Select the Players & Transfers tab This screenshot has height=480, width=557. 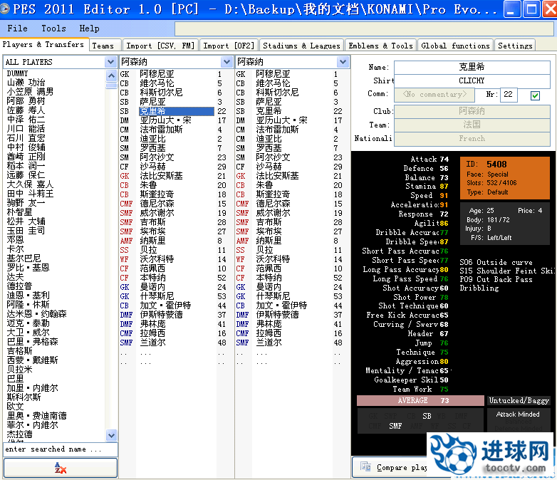(x=43, y=44)
